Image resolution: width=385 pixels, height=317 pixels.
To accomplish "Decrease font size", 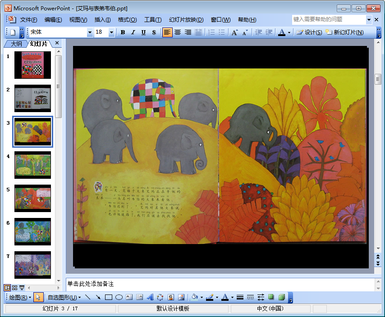I will [x=245, y=32].
